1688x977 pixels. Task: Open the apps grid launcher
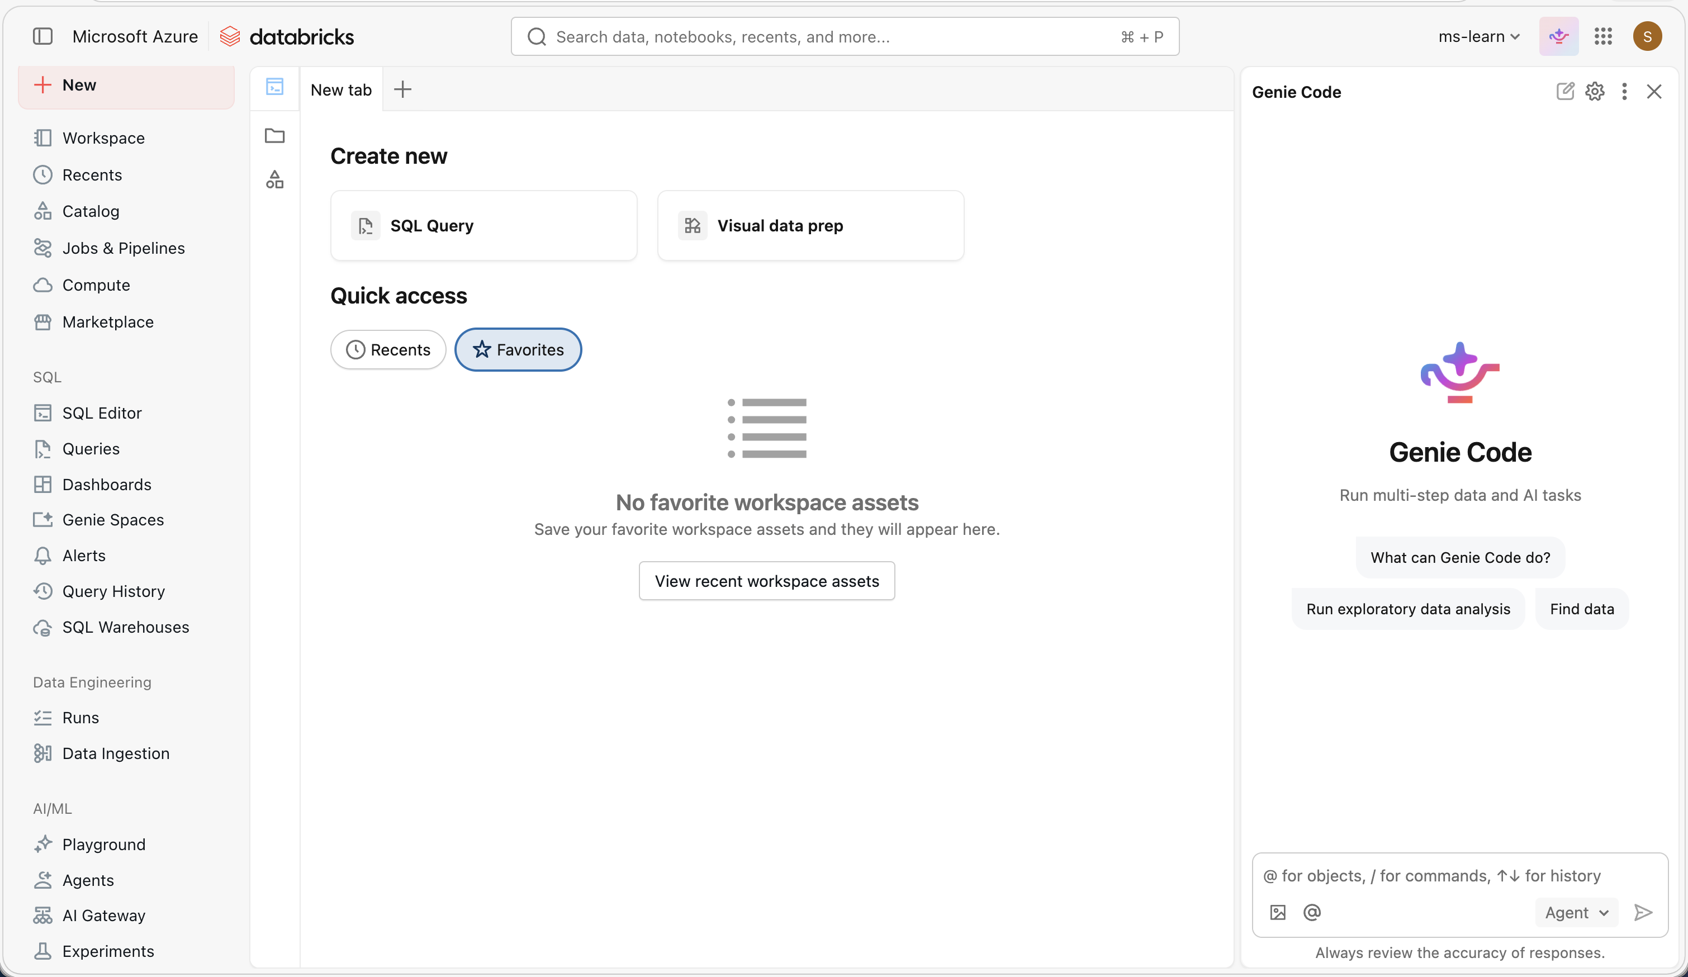pos(1603,36)
